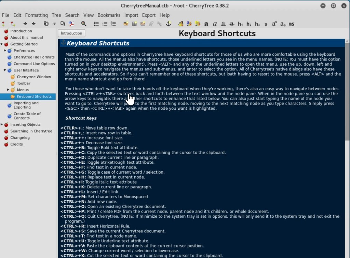The width and height of the screenshot is (350, 258).
Task: Select the Credits node in the tree
Action: click(x=16, y=144)
